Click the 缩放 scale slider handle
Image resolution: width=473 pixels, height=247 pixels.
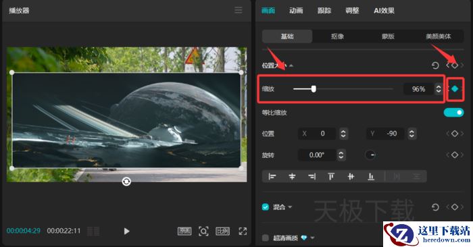[x=314, y=89]
